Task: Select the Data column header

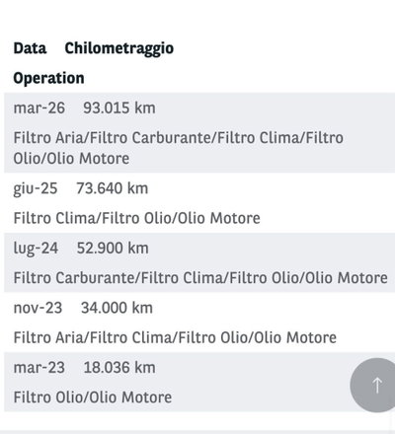Action: pyautogui.click(x=30, y=48)
